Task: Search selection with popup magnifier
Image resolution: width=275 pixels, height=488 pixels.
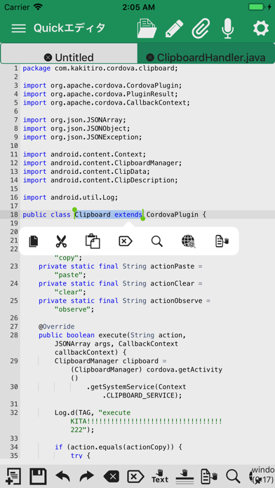Action: (x=157, y=241)
